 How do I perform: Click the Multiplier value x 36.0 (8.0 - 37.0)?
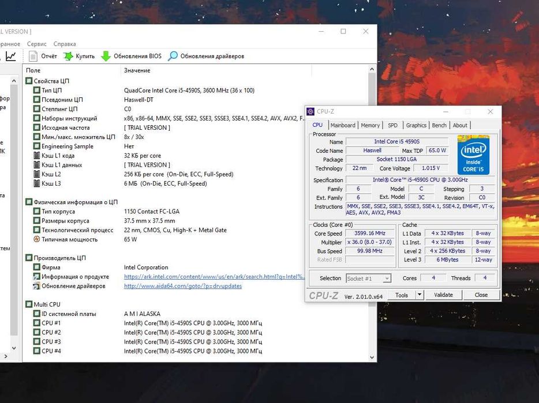click(370, 242)
